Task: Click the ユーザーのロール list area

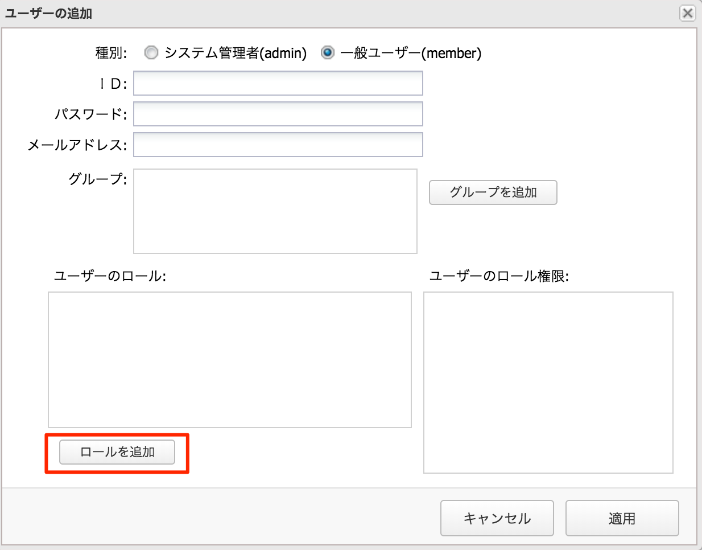Action: [230, 360]
